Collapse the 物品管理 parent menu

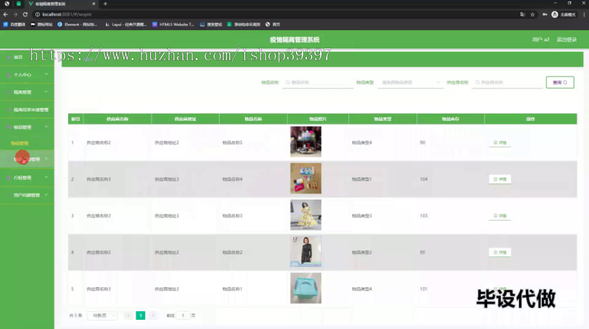[x=27, y=127]
